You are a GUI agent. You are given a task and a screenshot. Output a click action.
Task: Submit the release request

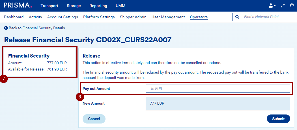tap(278, 119)
